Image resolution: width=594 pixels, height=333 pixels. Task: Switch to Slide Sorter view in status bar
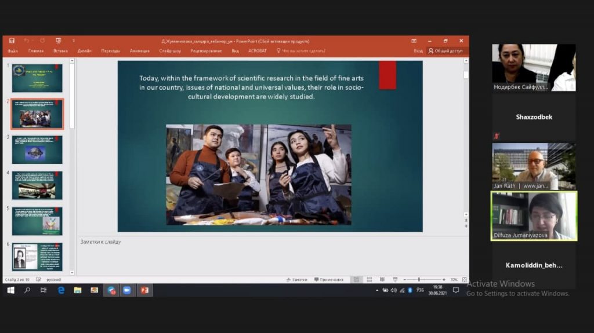pos(369,280)
